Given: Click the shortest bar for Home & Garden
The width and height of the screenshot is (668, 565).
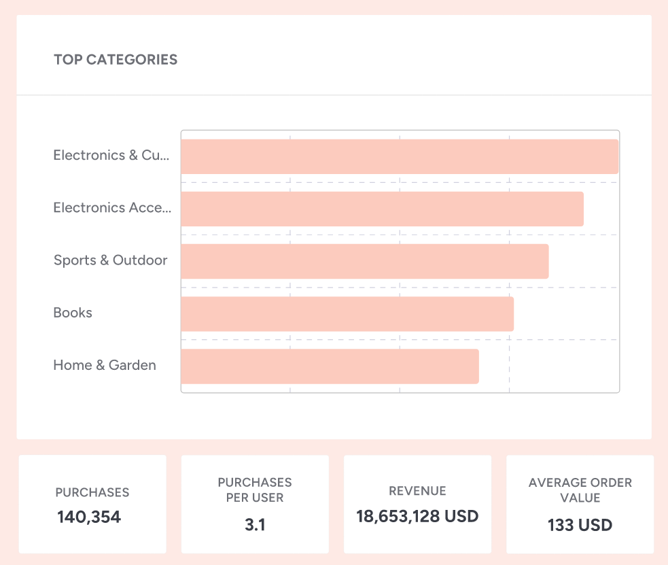Looking at the screenshot, I should [330, 366].
